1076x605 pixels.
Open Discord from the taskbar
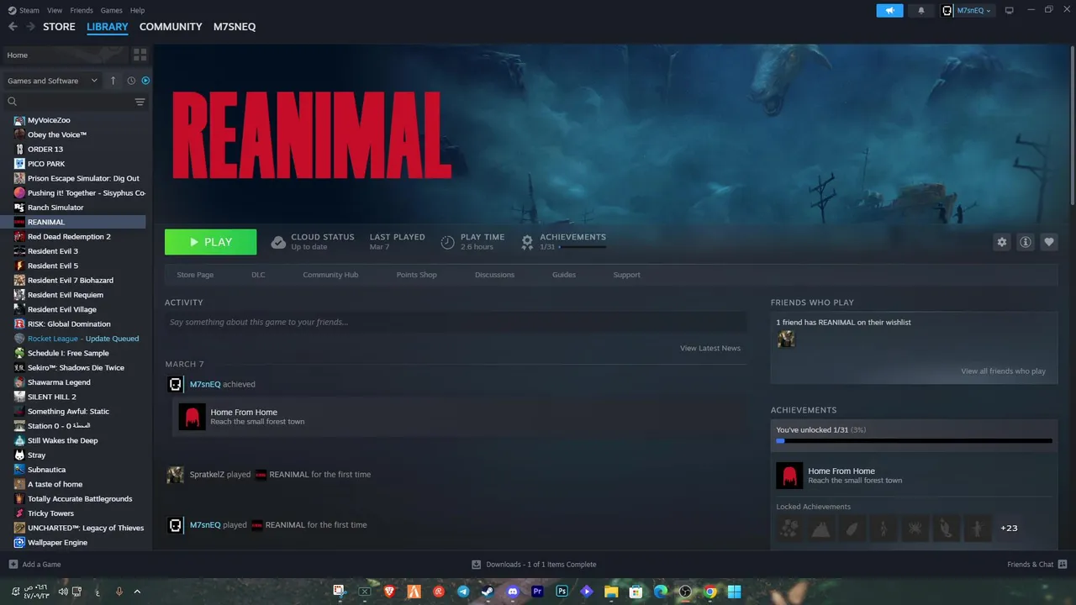[513, 592]
